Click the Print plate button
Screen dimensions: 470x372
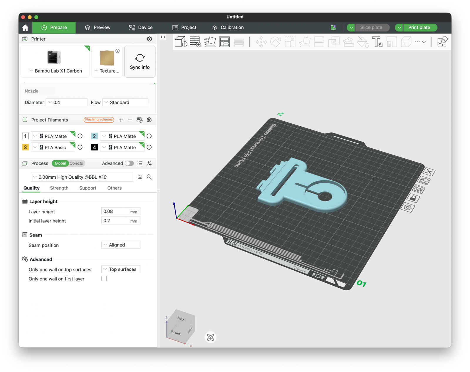419,28
